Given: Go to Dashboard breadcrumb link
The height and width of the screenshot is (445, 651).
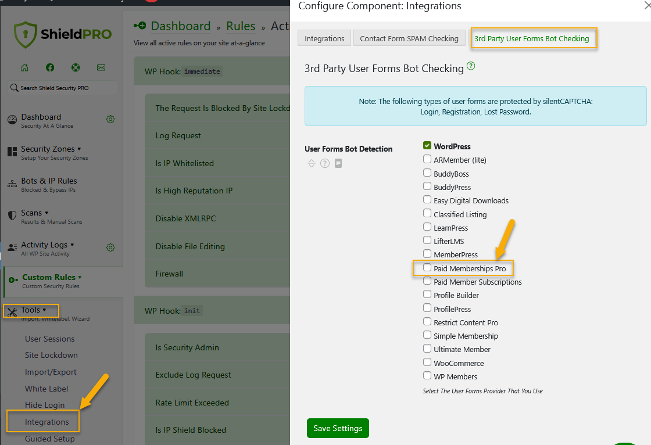Looking at the screenshot, I should tap(181, 26).
